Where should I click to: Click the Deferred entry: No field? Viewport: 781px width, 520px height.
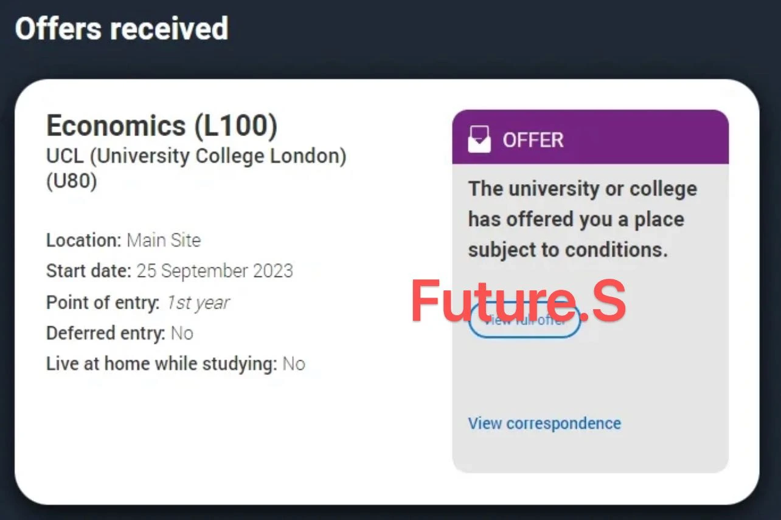point(119,333)
